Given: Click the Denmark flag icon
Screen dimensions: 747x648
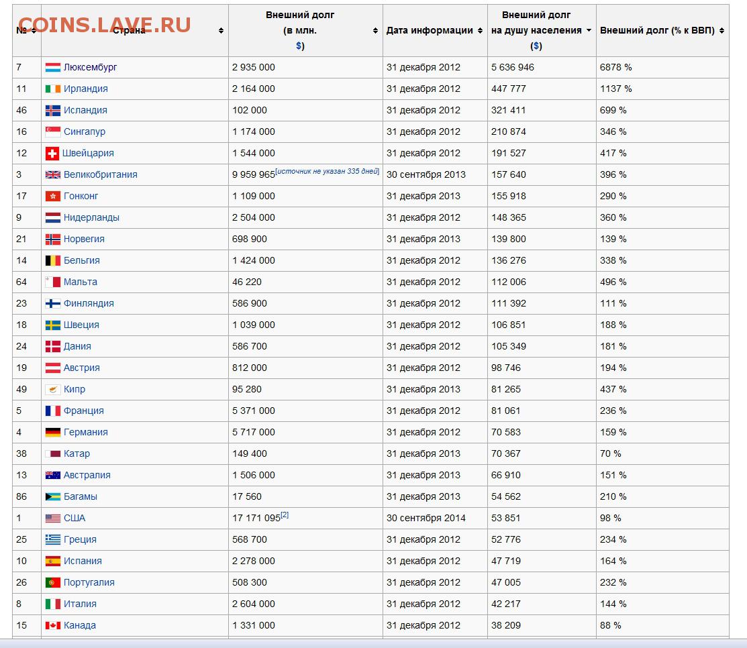Looking at the screenshot, I should (x=53, y=346).
